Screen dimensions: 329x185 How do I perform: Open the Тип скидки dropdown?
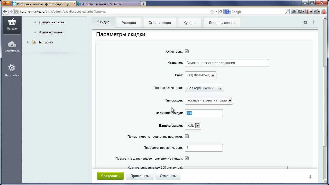(x=209, y=100)
